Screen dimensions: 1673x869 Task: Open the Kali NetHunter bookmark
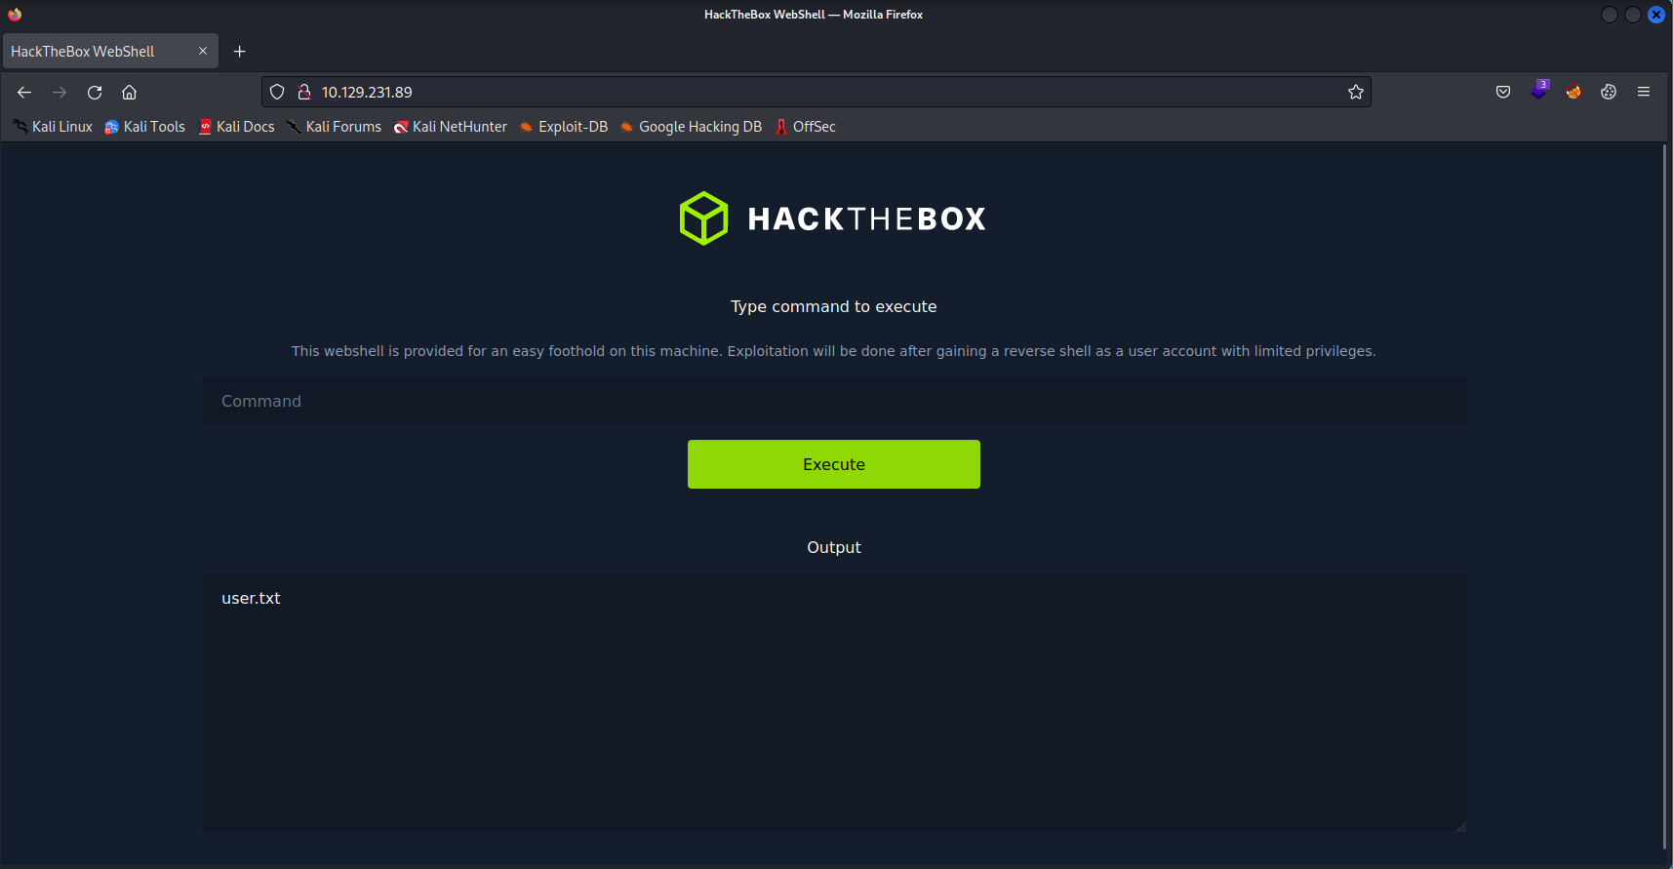(x=451, y=127)
